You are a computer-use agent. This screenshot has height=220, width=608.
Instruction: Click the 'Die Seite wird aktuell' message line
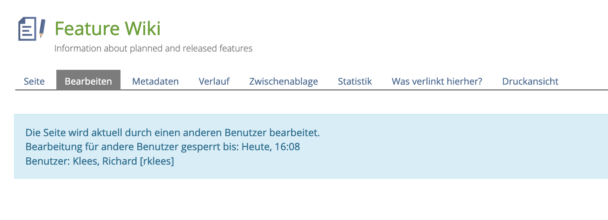pyautogui.click(x=173, y=133)
